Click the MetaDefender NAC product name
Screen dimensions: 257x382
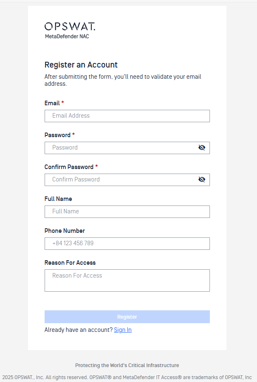tap(67, 36)
